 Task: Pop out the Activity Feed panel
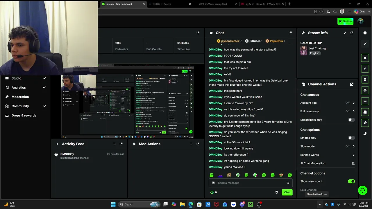tap(121, 144)
